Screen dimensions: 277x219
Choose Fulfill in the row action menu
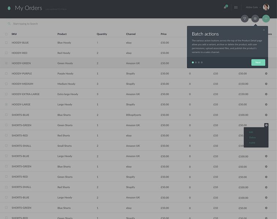click(252, 143)
